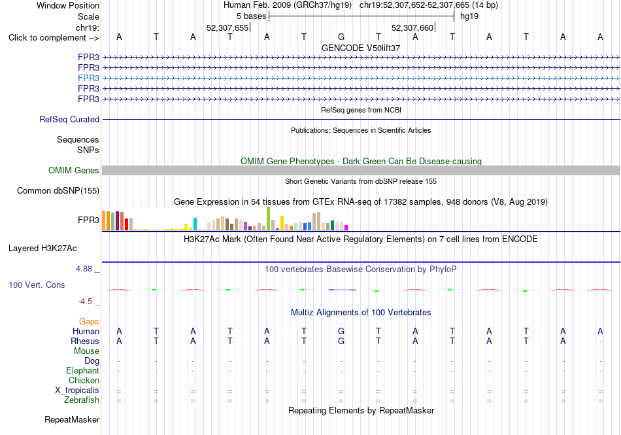
Task: Click the magenta GTEx bar at the chart's end
Action: [346, 228]
